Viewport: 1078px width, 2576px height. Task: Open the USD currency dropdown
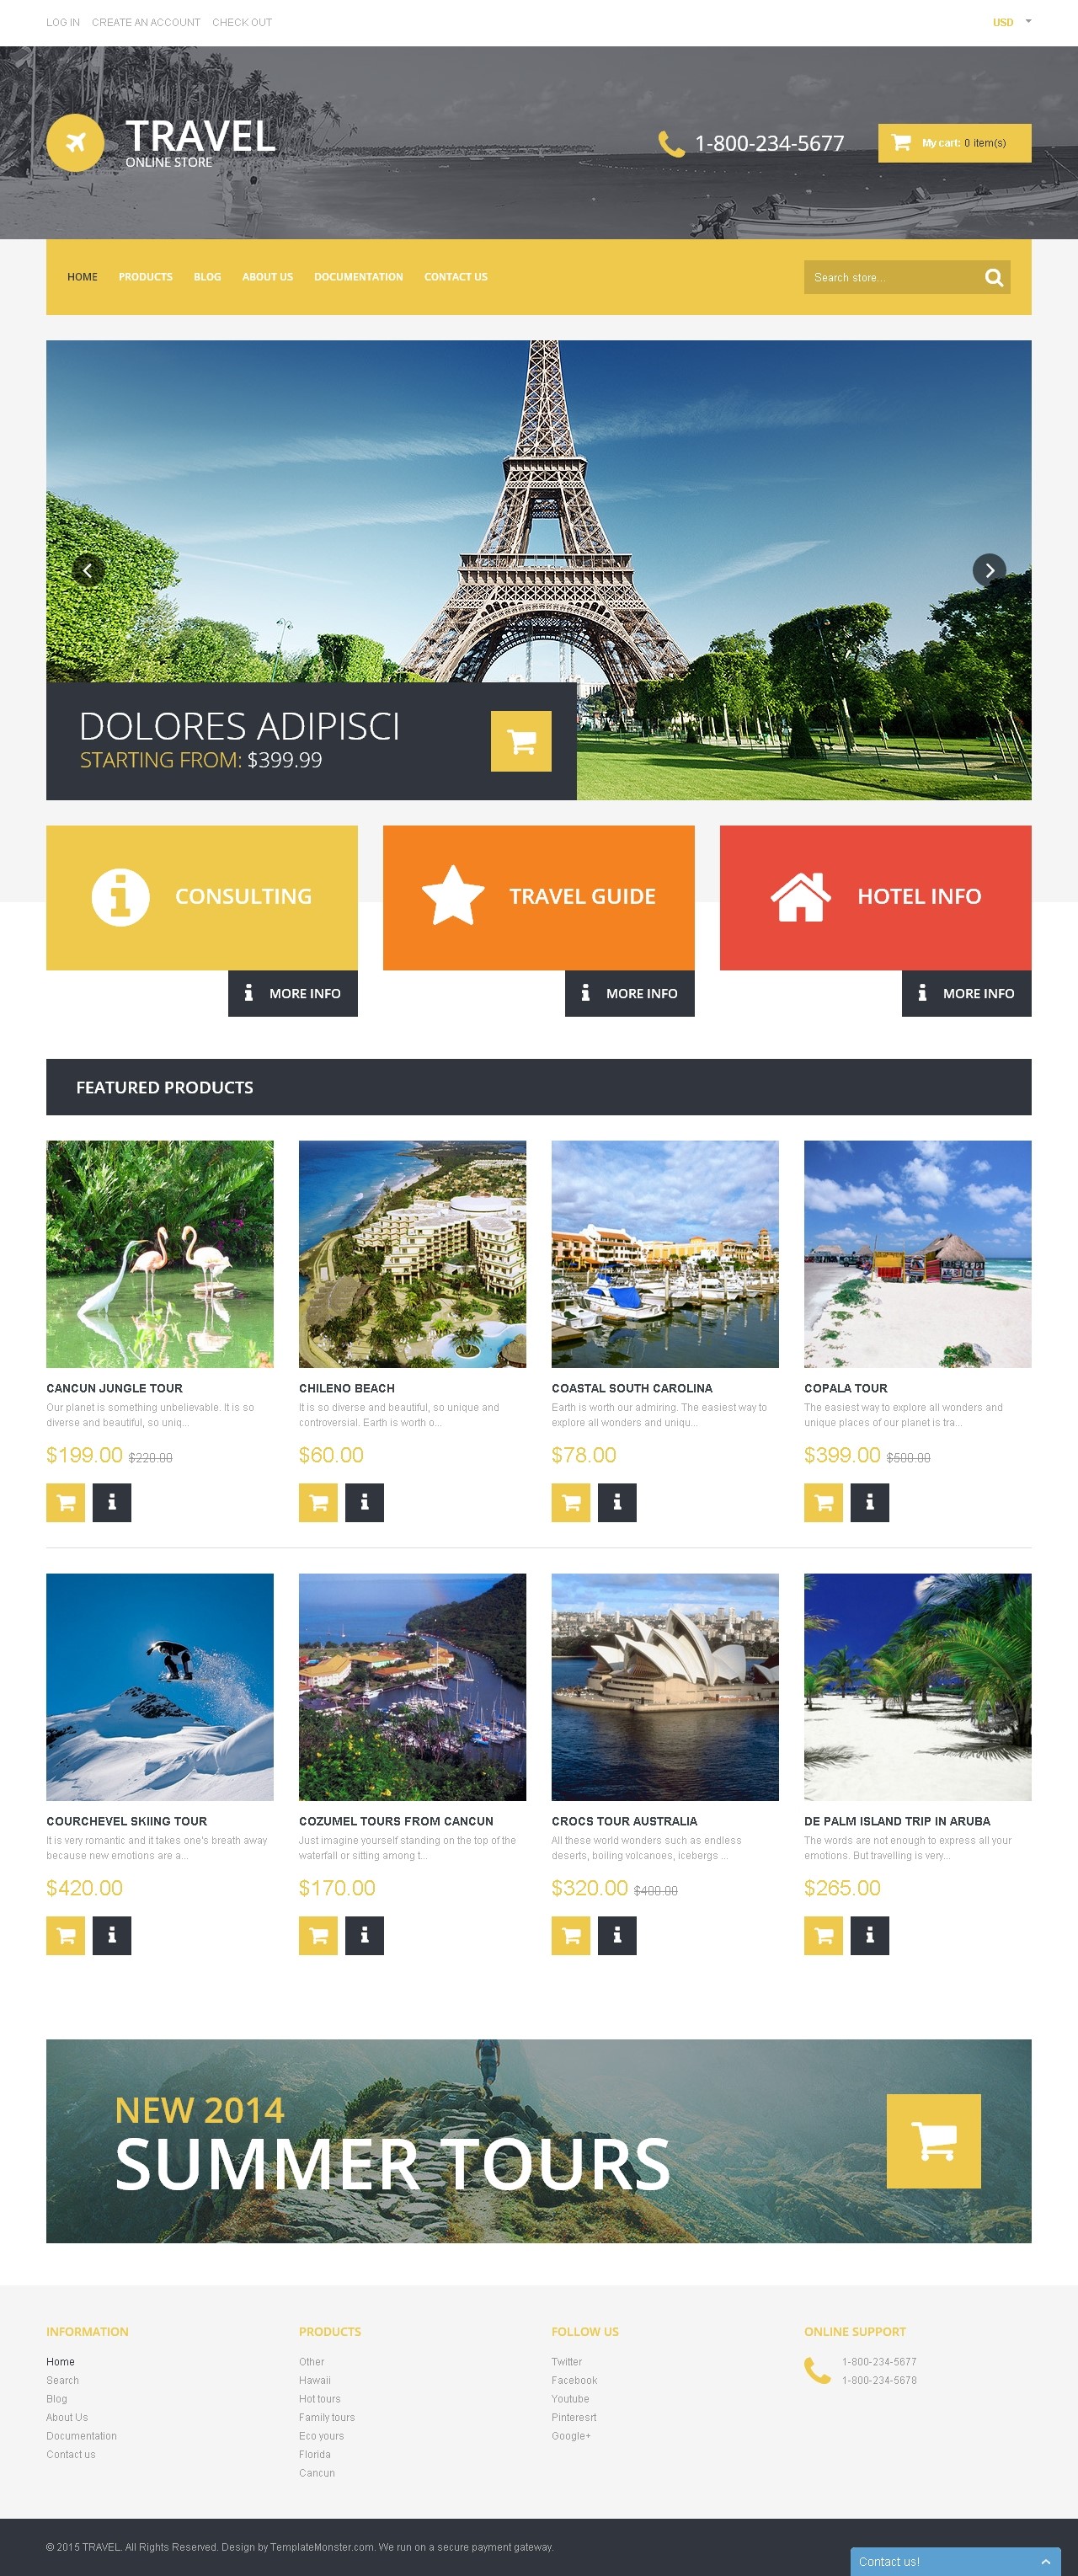click(x=1011, y=22)
